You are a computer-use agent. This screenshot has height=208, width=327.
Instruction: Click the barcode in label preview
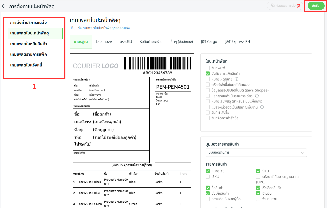coord(157,63)
